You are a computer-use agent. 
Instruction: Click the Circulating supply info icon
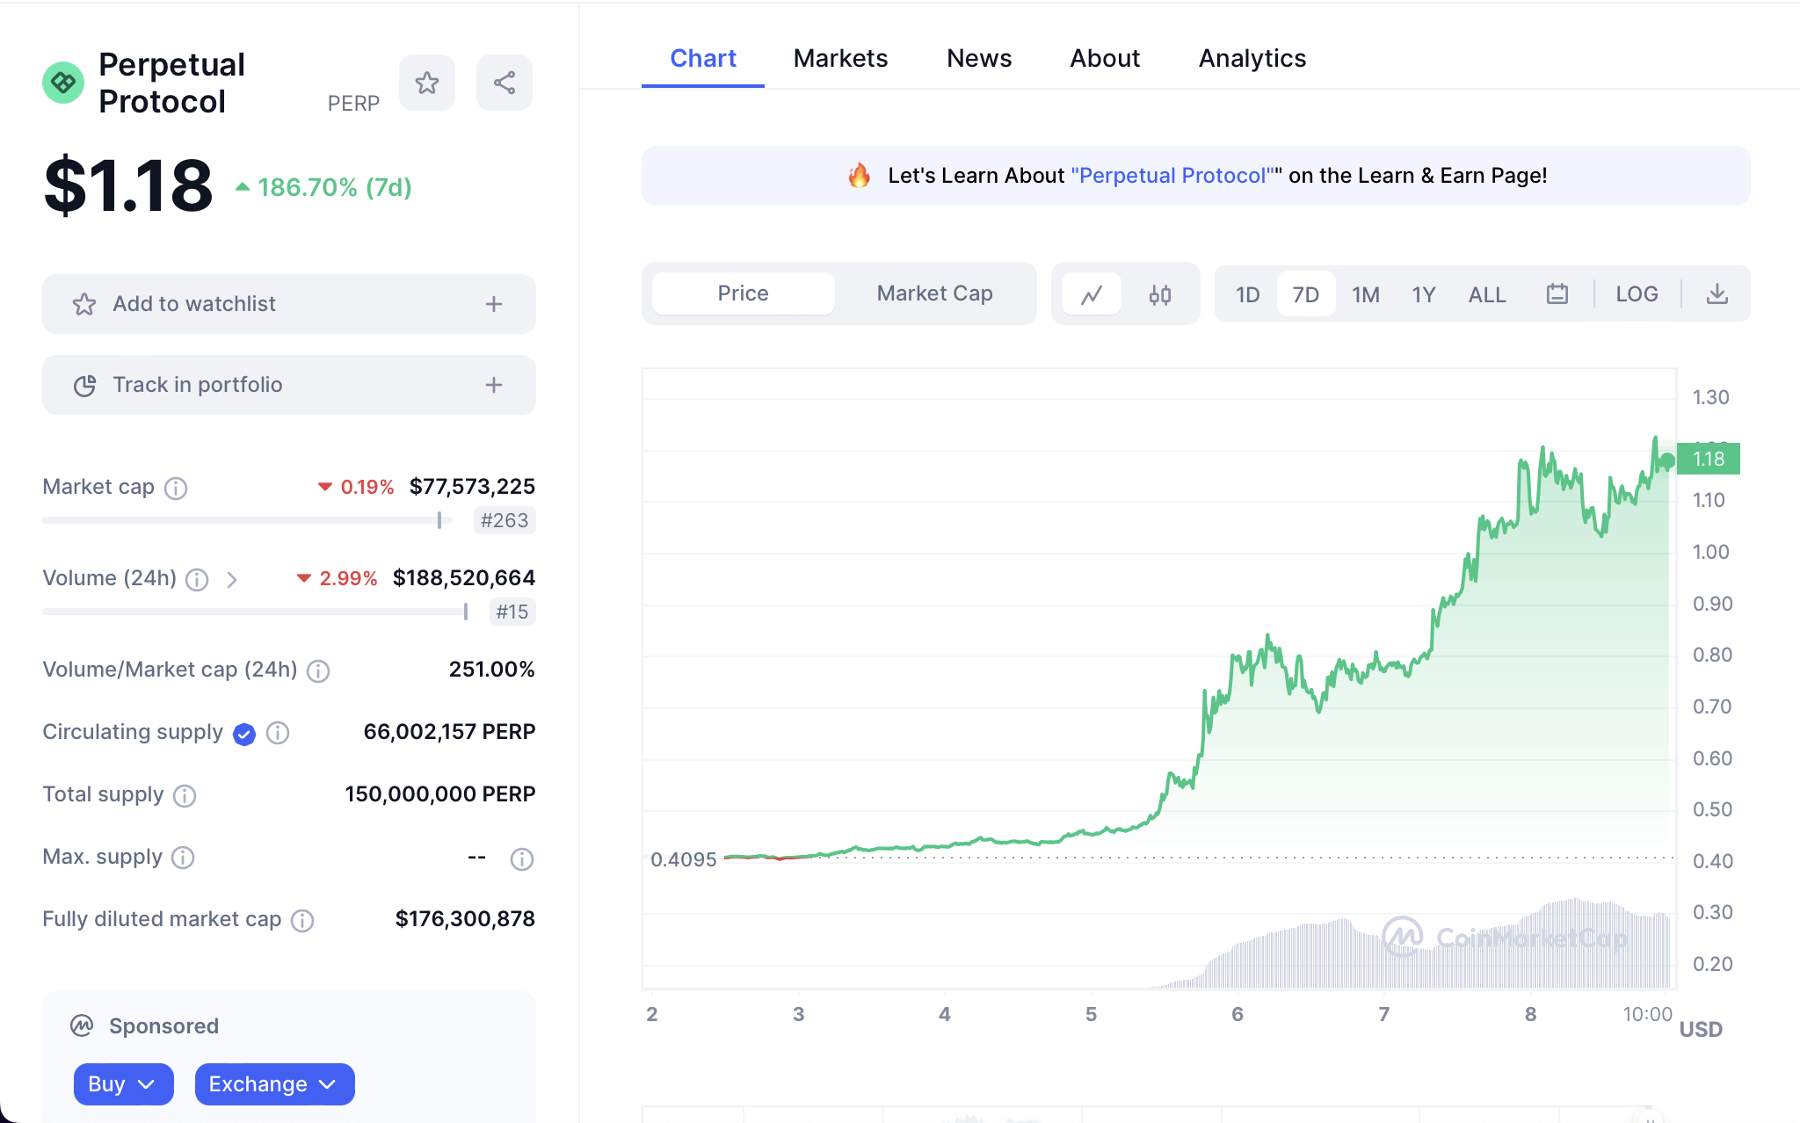pyautogui.click(x=278, y=733)
